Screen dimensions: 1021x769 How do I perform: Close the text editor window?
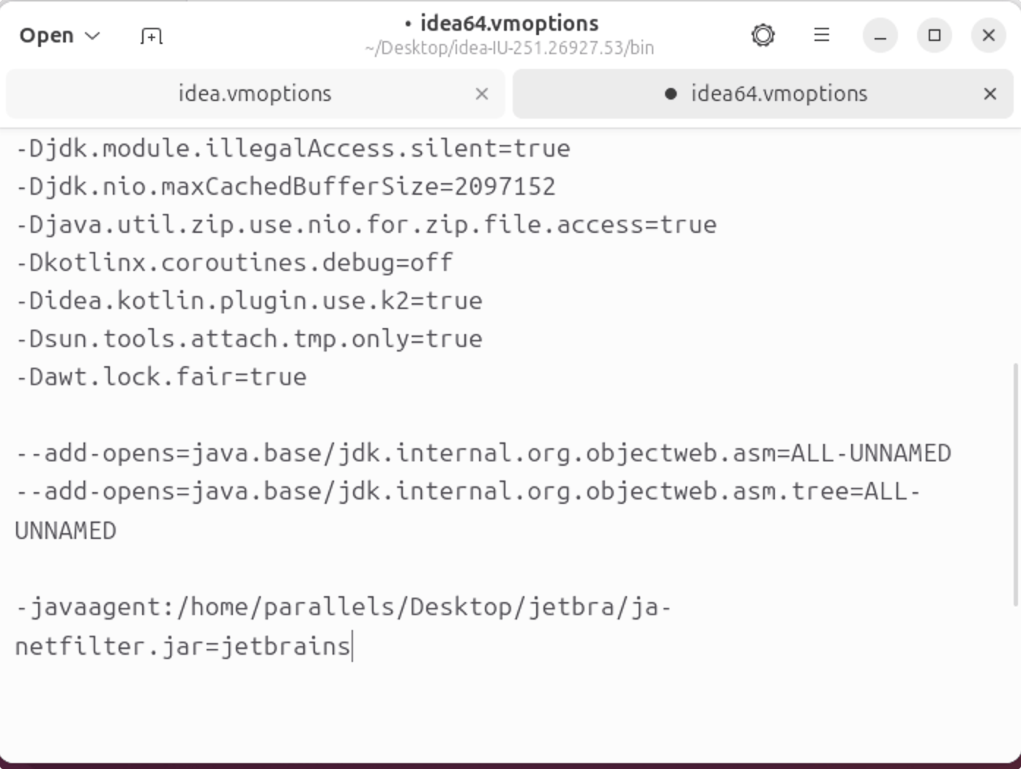(988, 35)
